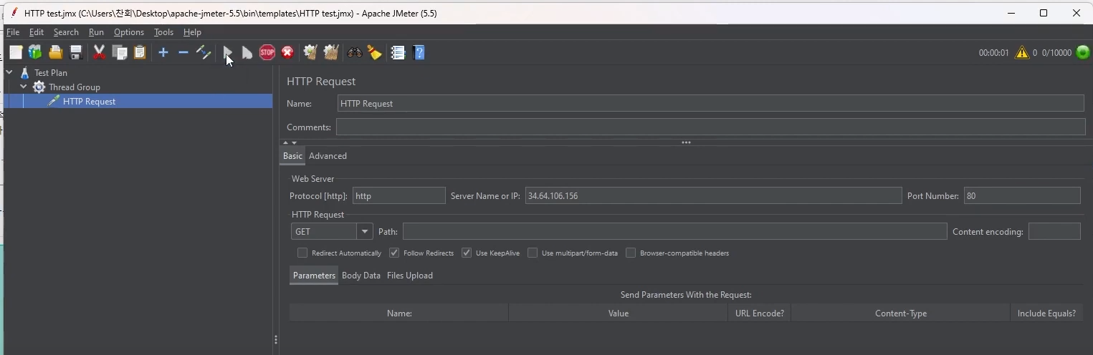Open the Edit menu
The image size is (1093, 355).
pos(37,32)
